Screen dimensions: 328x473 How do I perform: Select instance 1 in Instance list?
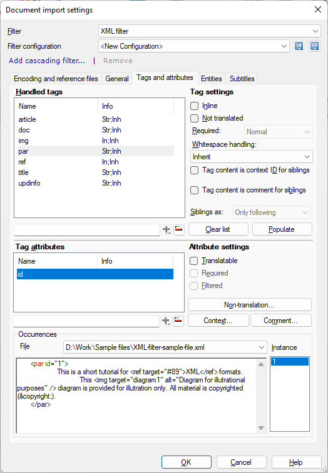click(x=290, y=361)
